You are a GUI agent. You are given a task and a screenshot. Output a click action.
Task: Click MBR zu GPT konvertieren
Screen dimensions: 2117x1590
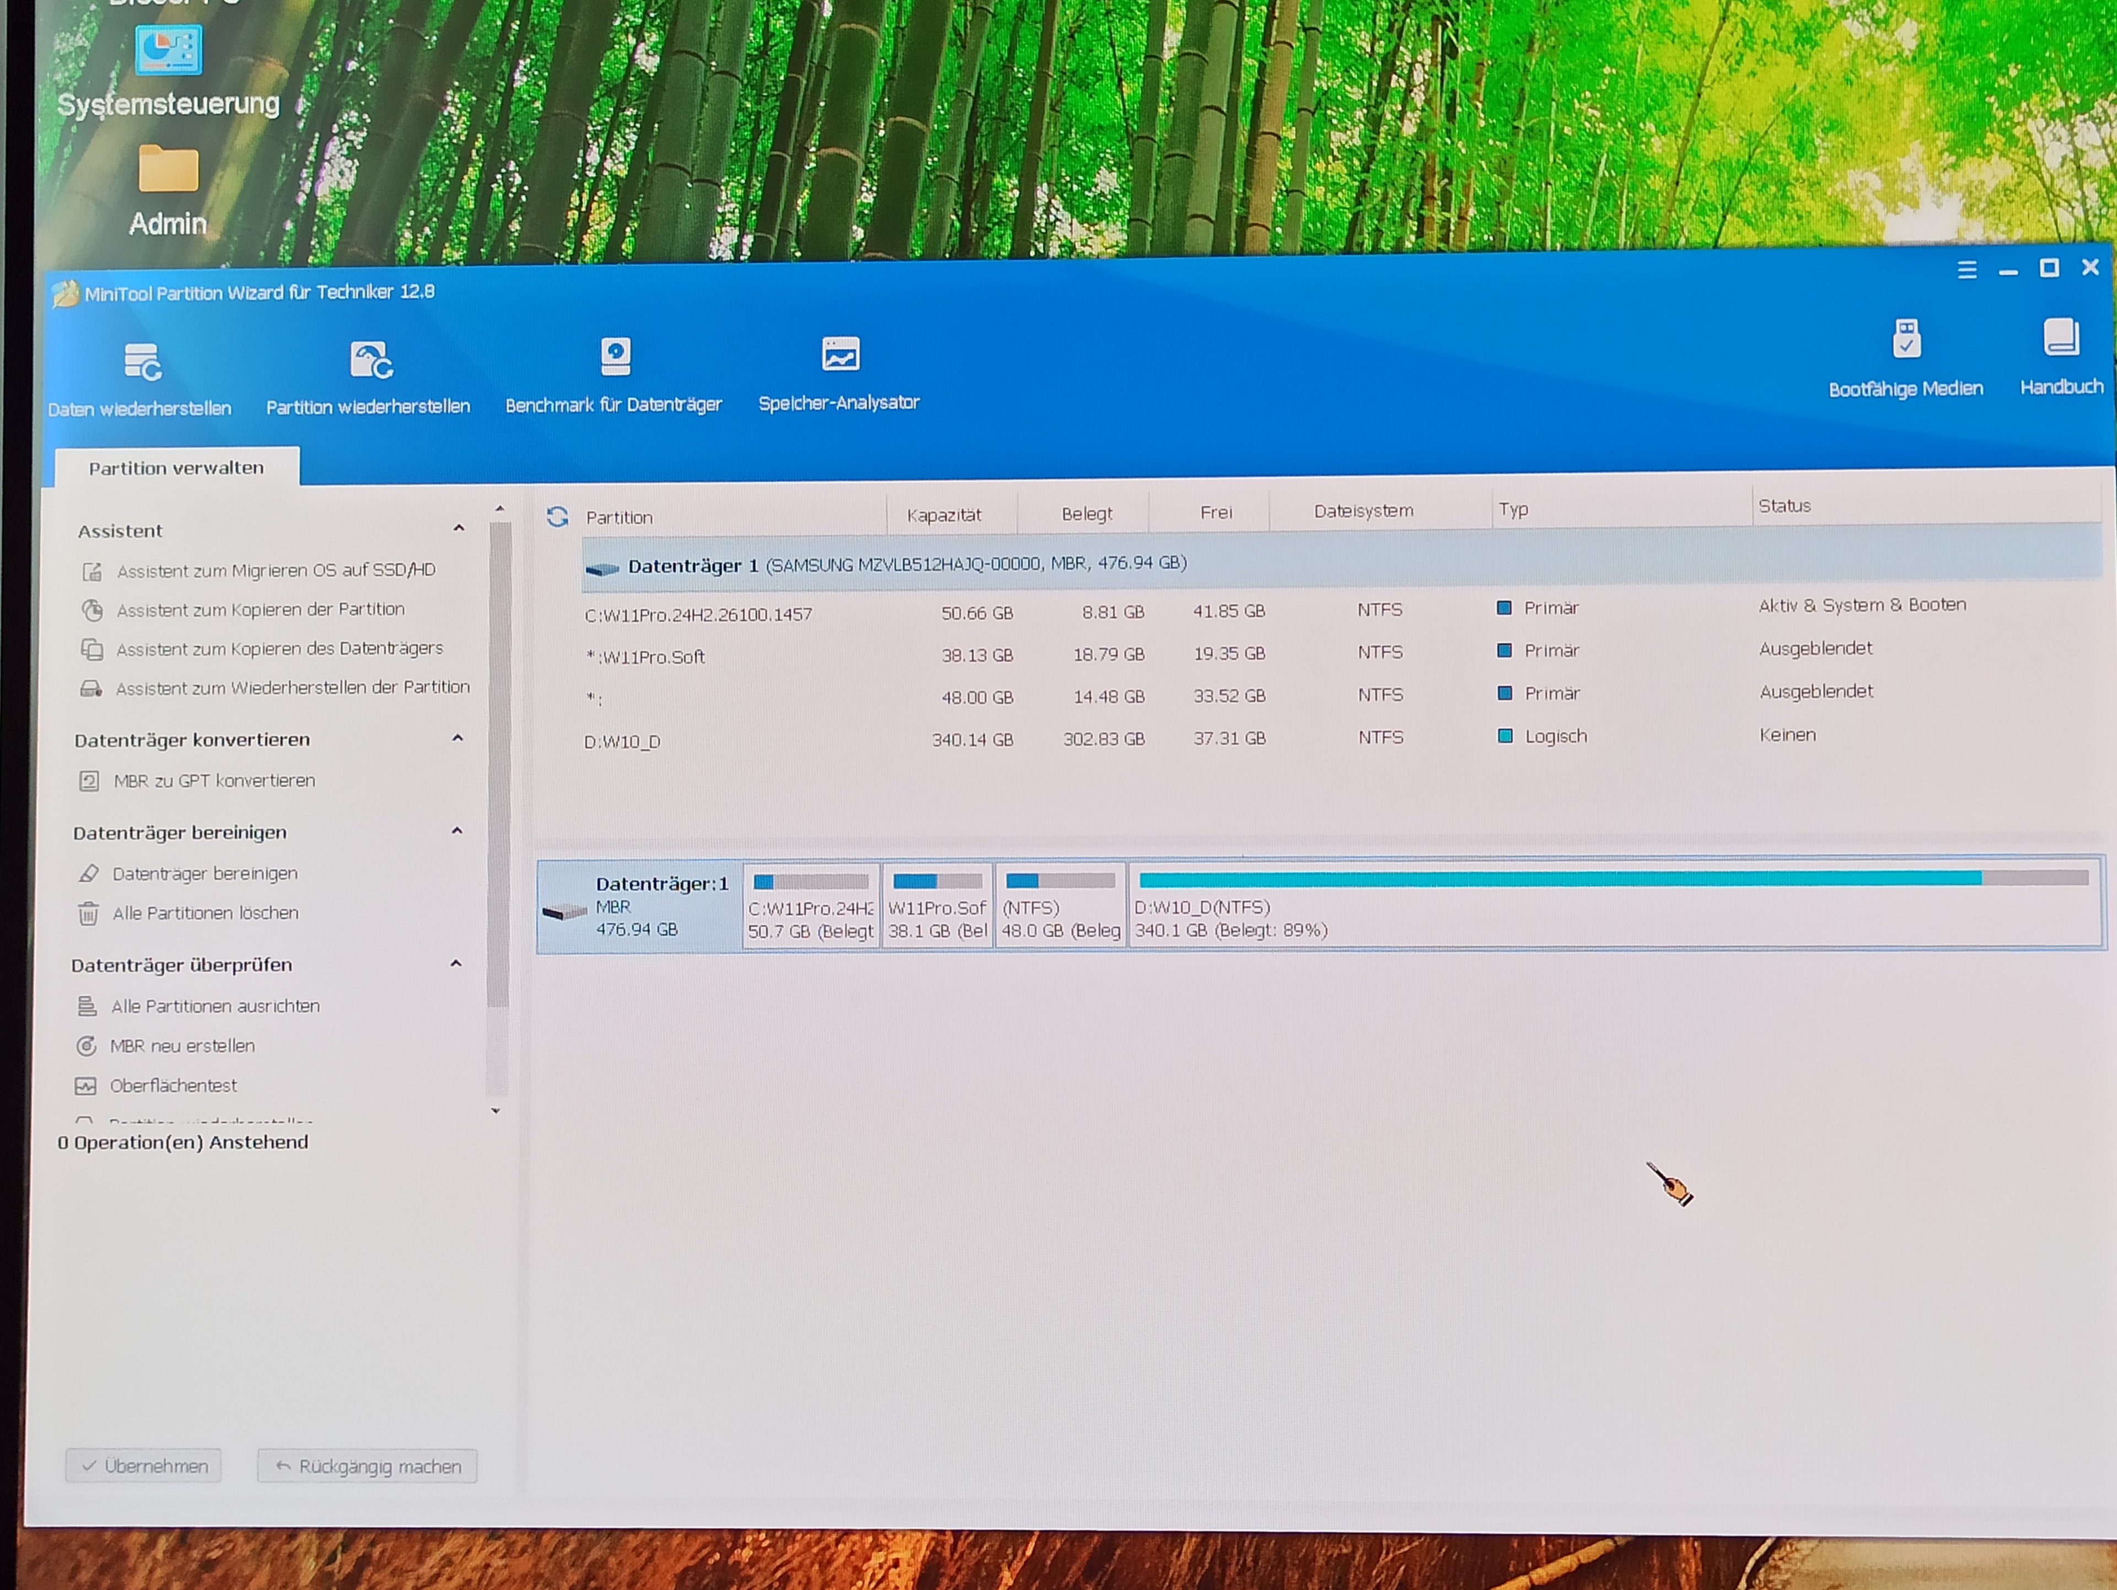coord(213,781)
